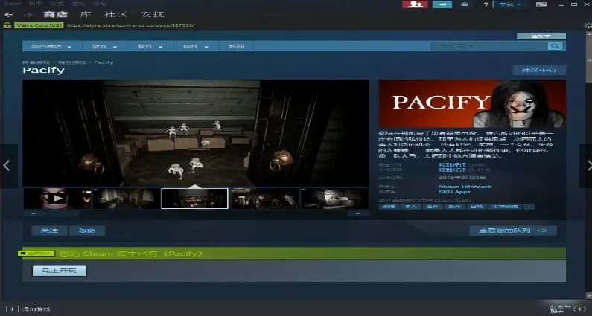Image resolution: width=592 pixels, height=316 pixels.
Task: Click the plus icon for adding a game
Action: (x=12, y=309)
